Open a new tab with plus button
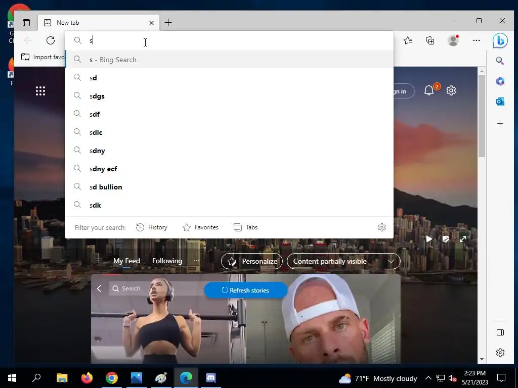The image size is (518, 388). [168, 22]
